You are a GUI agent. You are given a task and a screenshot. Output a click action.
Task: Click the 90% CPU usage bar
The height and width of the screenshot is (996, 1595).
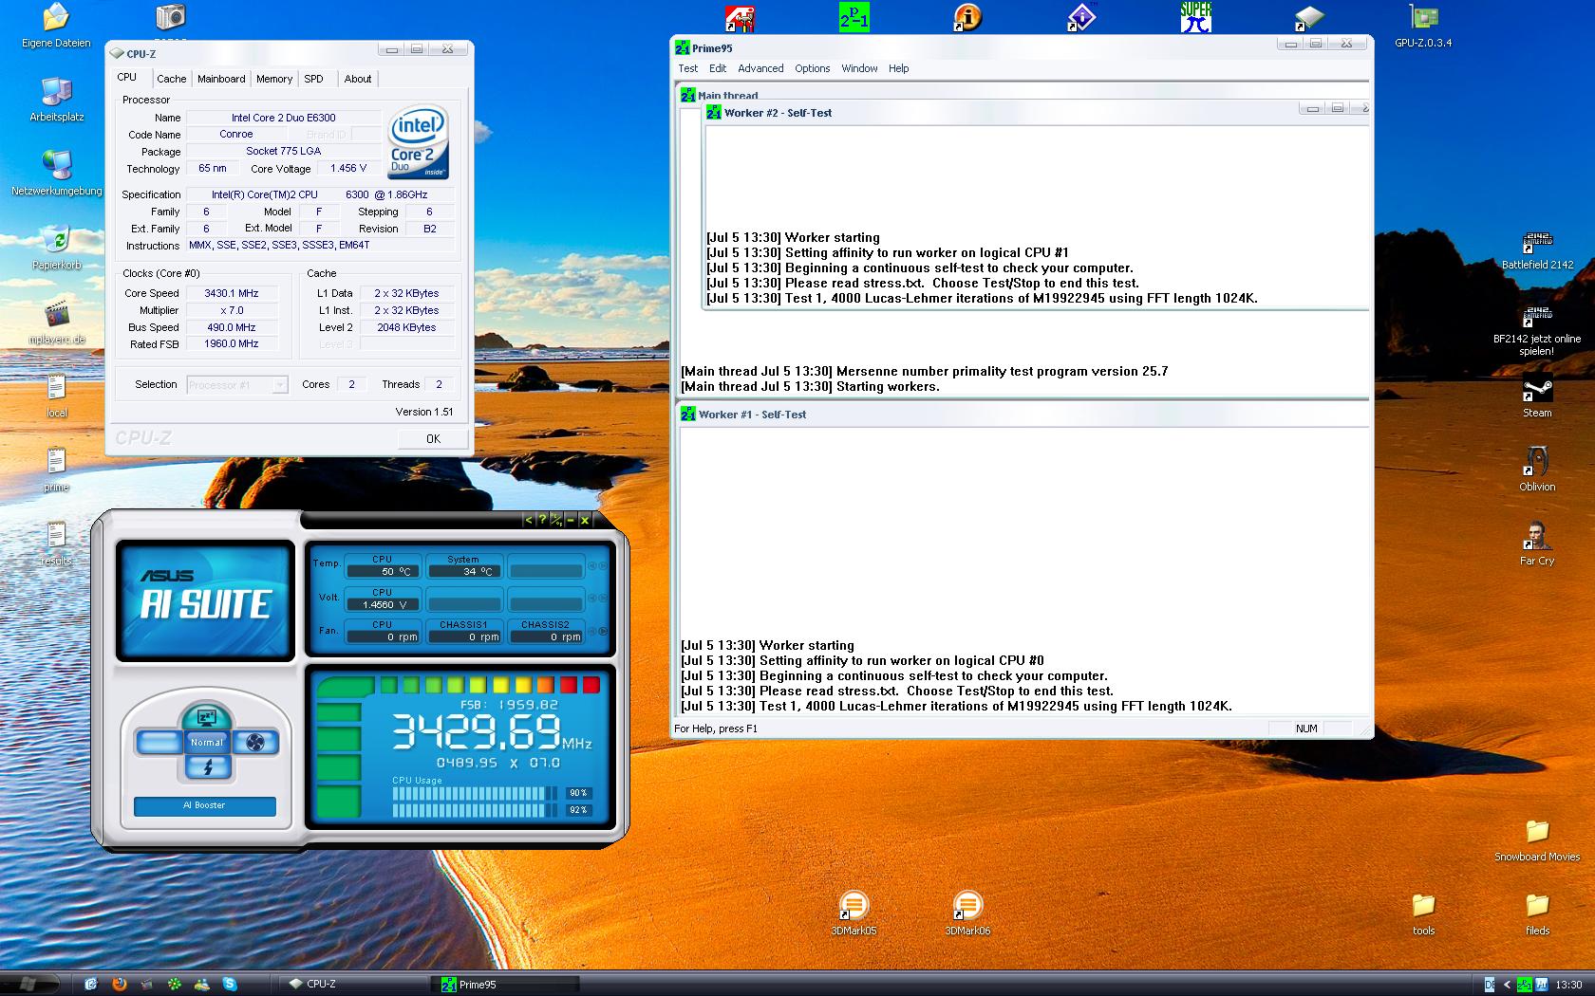pos(475,793)
